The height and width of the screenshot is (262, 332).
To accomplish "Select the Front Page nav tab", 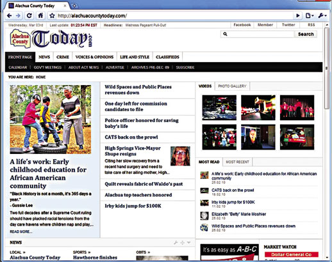I will point(20,57).
